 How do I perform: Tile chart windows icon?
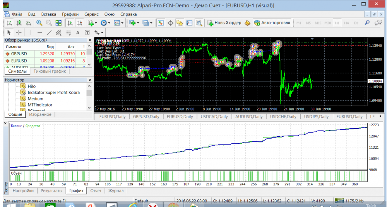coord(58,23)
